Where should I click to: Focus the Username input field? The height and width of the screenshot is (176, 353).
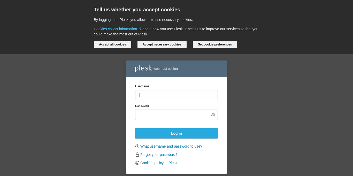click(177, 95)
